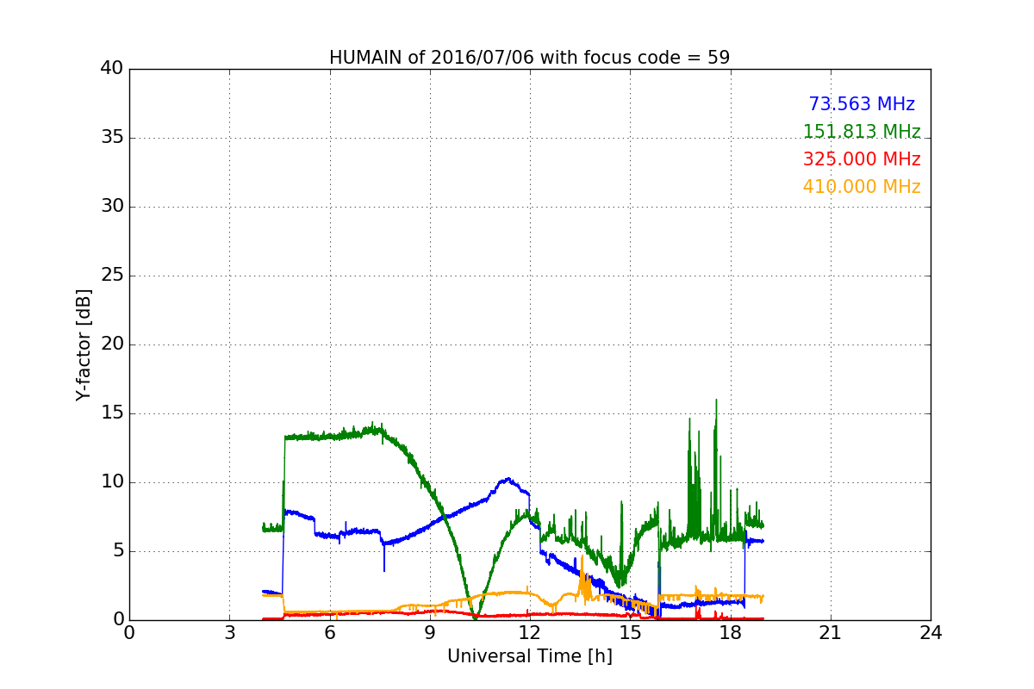Click the x-axis tick label 9

click(x=430, y=633)
